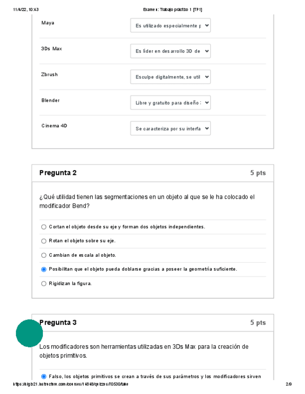
Task: Open the Zbrush matching dropdown
Action: [170, 77]
